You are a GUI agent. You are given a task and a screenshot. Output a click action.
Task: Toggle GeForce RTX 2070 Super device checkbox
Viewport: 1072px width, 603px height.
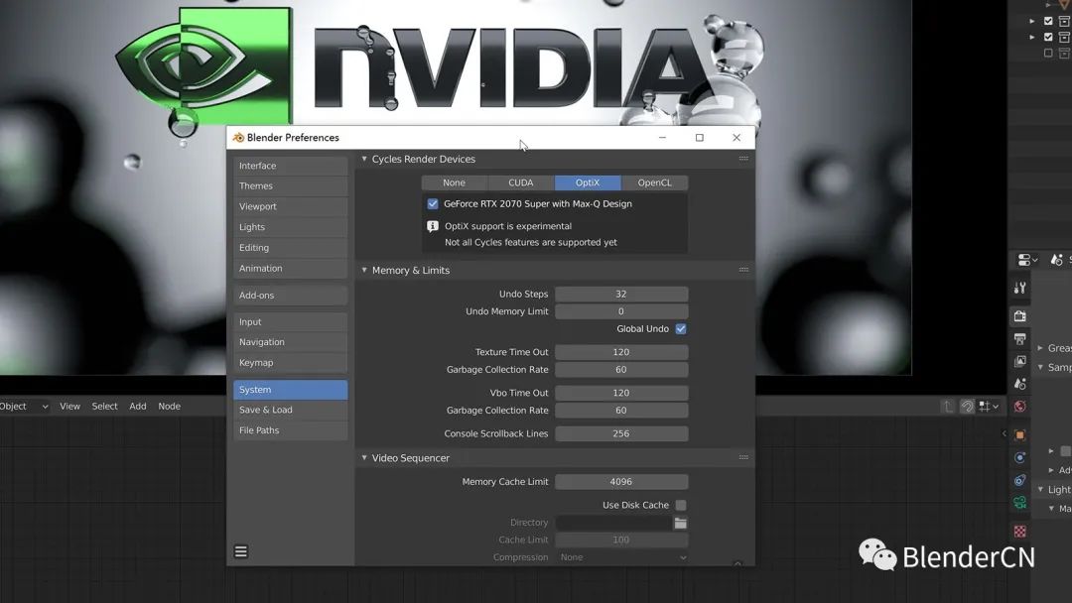click(433, 203)
